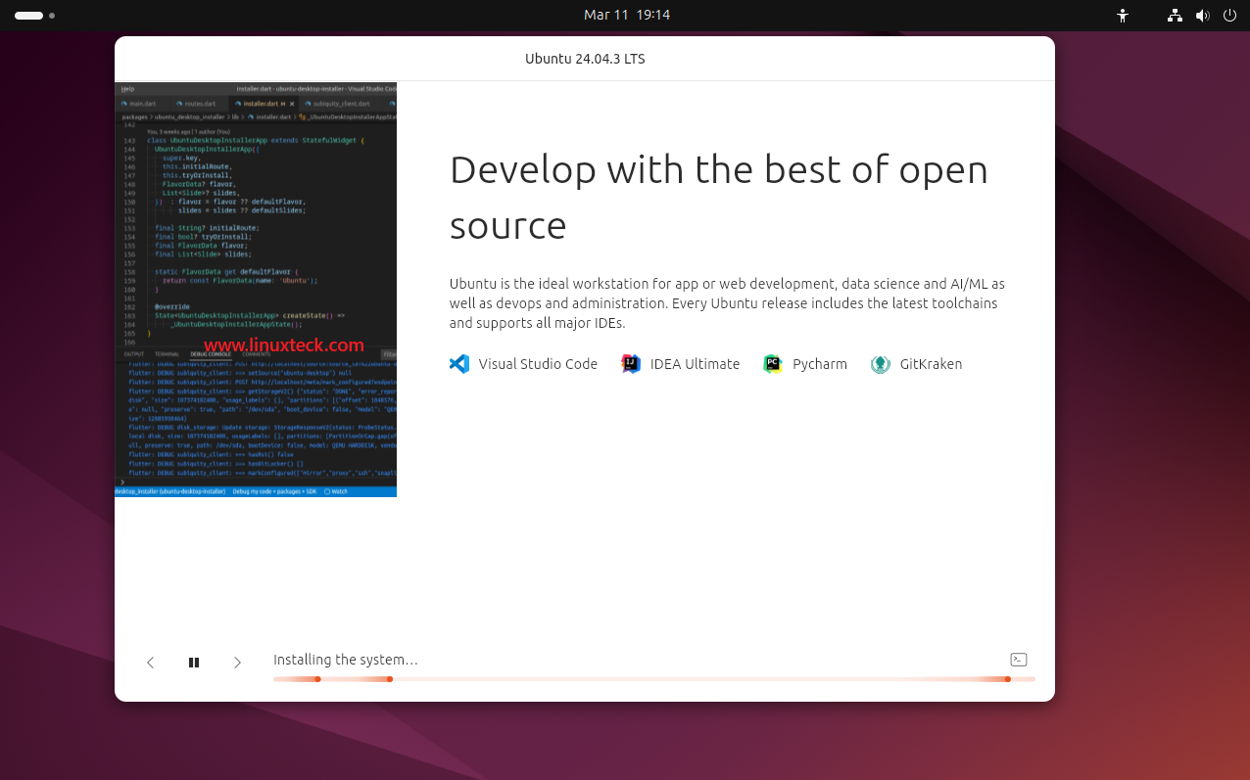Pause the installer slideshow
Viewport: 1250px width, 780px height.
(x=194, y=662)
